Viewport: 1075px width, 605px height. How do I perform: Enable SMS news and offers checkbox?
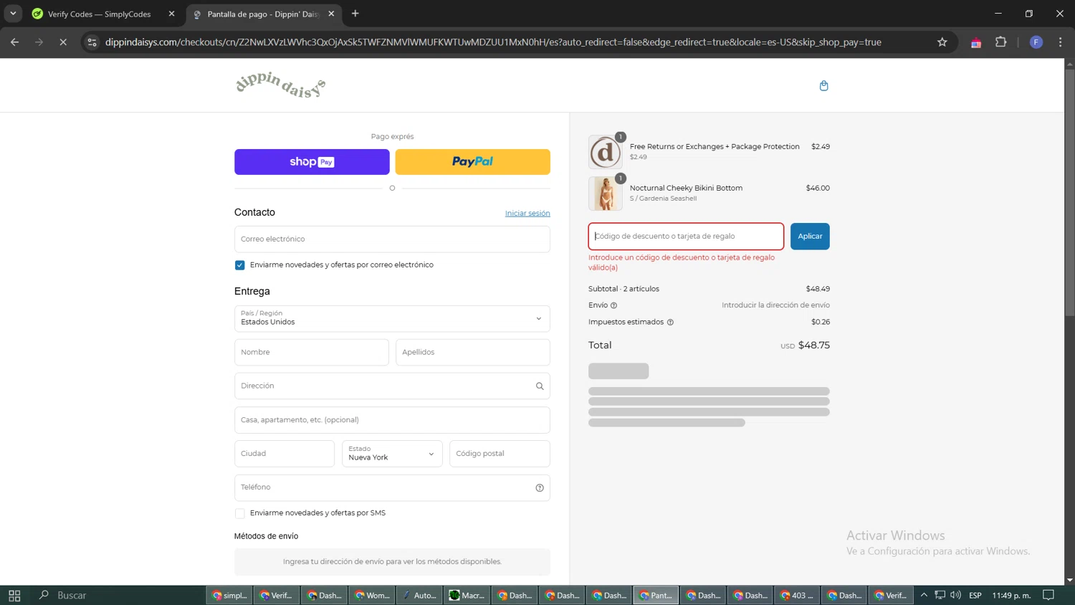(x=240, y=513)
